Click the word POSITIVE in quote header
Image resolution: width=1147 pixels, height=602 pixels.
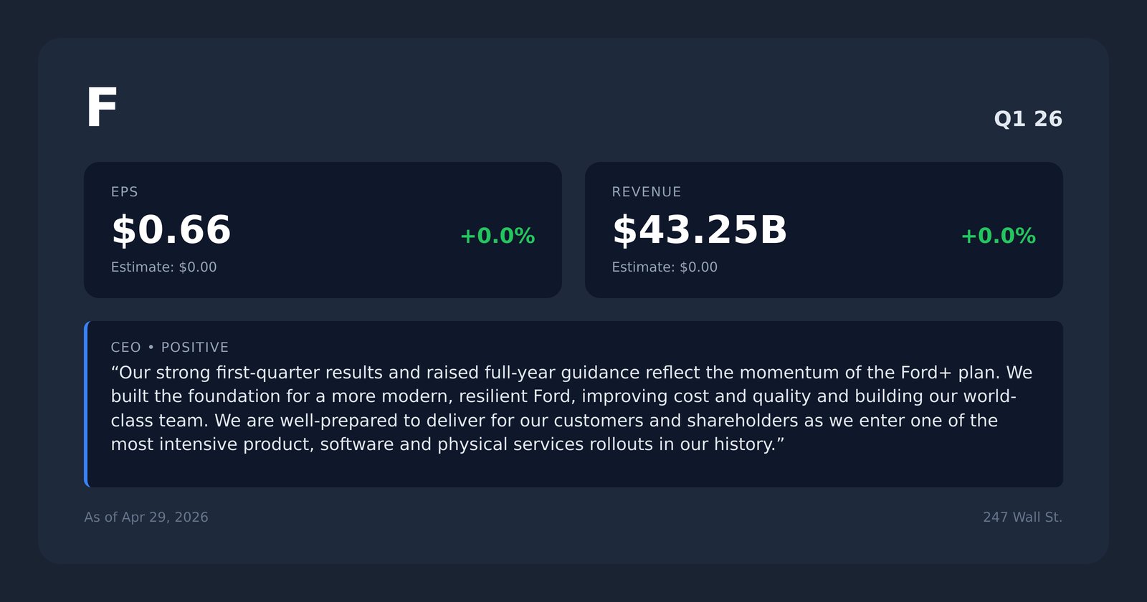195,348
